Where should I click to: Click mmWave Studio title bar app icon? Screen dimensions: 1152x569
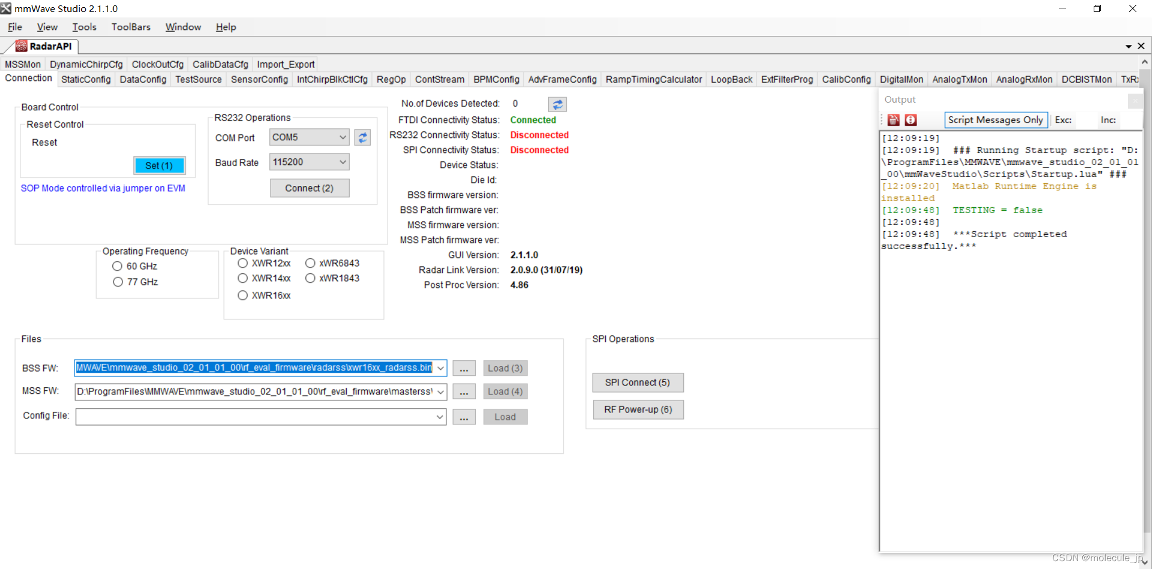(x=6, y=8)
